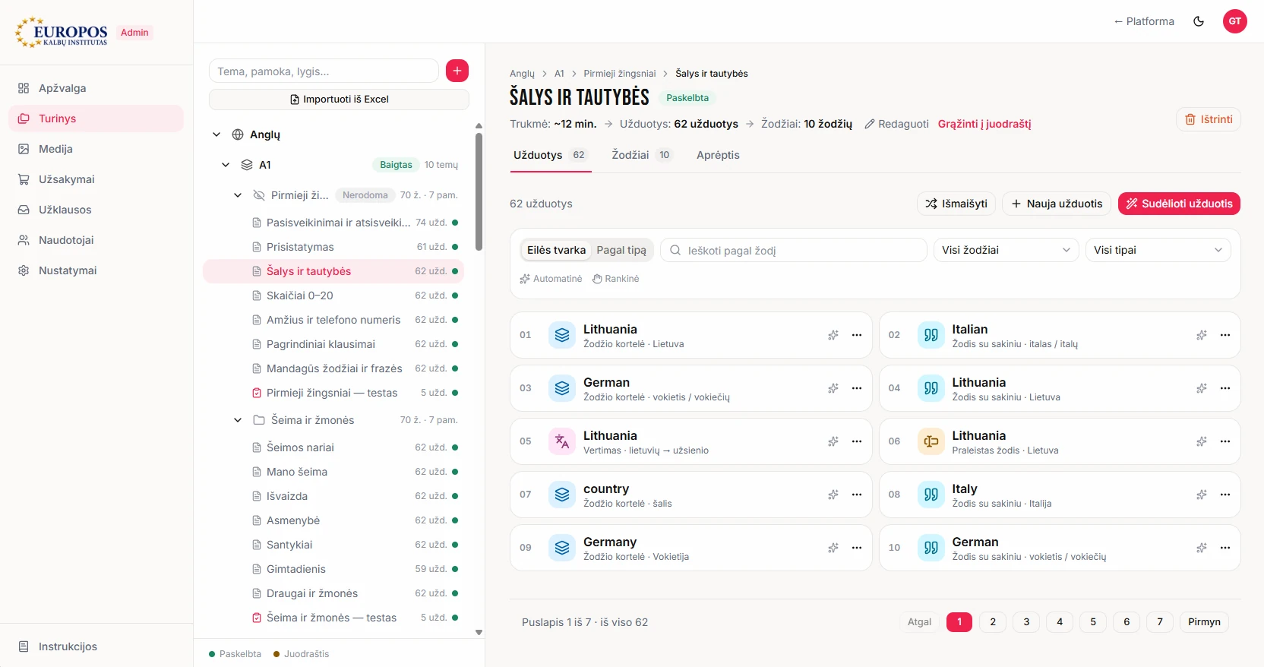Image resolution: width=1264 pixels, height=667 pixels.
Task: Collapse the Anglų language tree
Action: pos(216,134)
